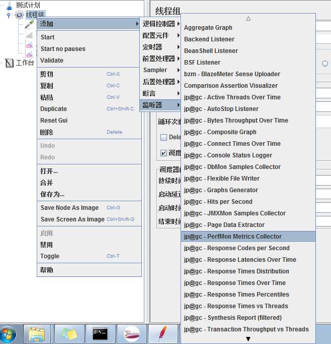Add BSF Listener
Image resolution: width=331 pixels, height=344 pixels.
248,63
